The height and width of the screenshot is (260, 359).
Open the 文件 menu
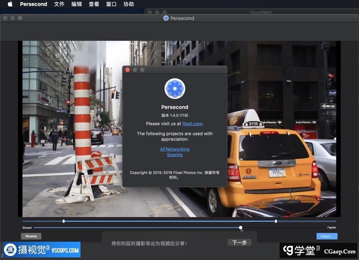coord(59,4)
